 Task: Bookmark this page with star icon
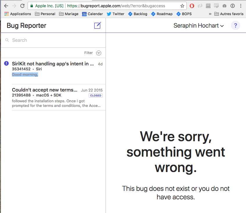(182, 6)
